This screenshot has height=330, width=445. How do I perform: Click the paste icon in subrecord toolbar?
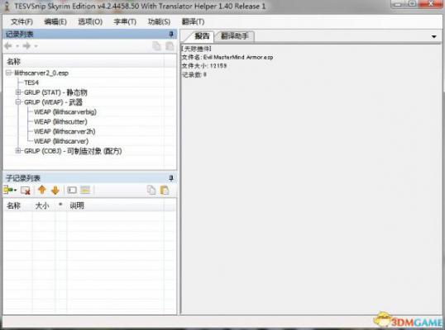[165, 191]
